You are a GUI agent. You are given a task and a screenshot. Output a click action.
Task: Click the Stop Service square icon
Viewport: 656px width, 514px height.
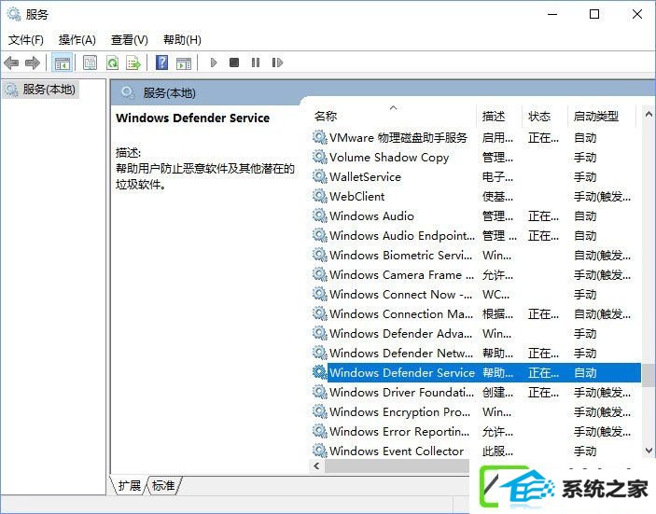[234, 63]
